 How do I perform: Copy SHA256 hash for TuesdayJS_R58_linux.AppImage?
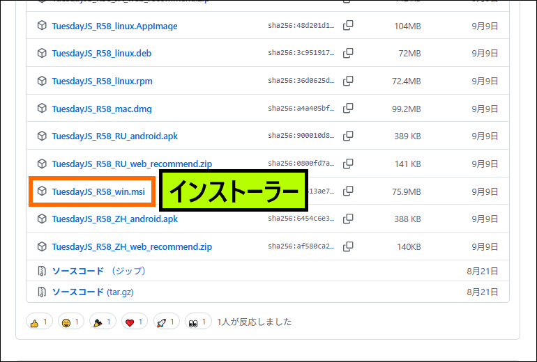pos(348,26)
